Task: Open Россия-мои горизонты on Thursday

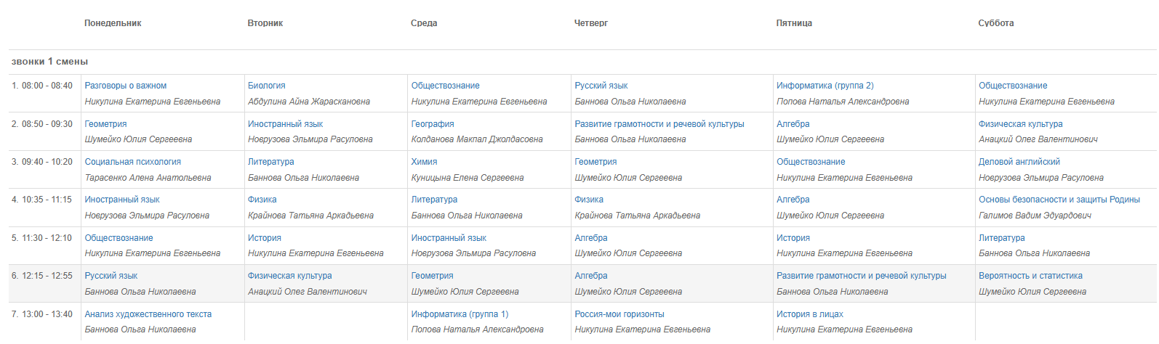Action: point(619,314)
